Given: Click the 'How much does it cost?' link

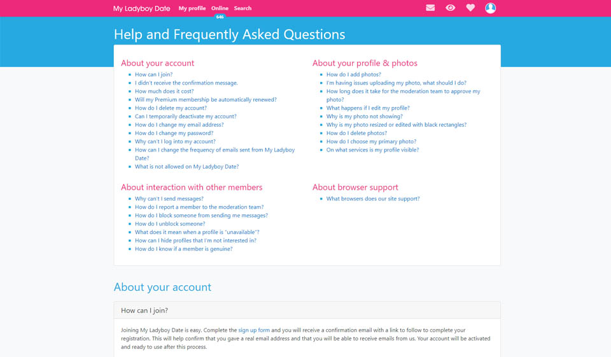Looking at the screenshot, I should 164,92.
